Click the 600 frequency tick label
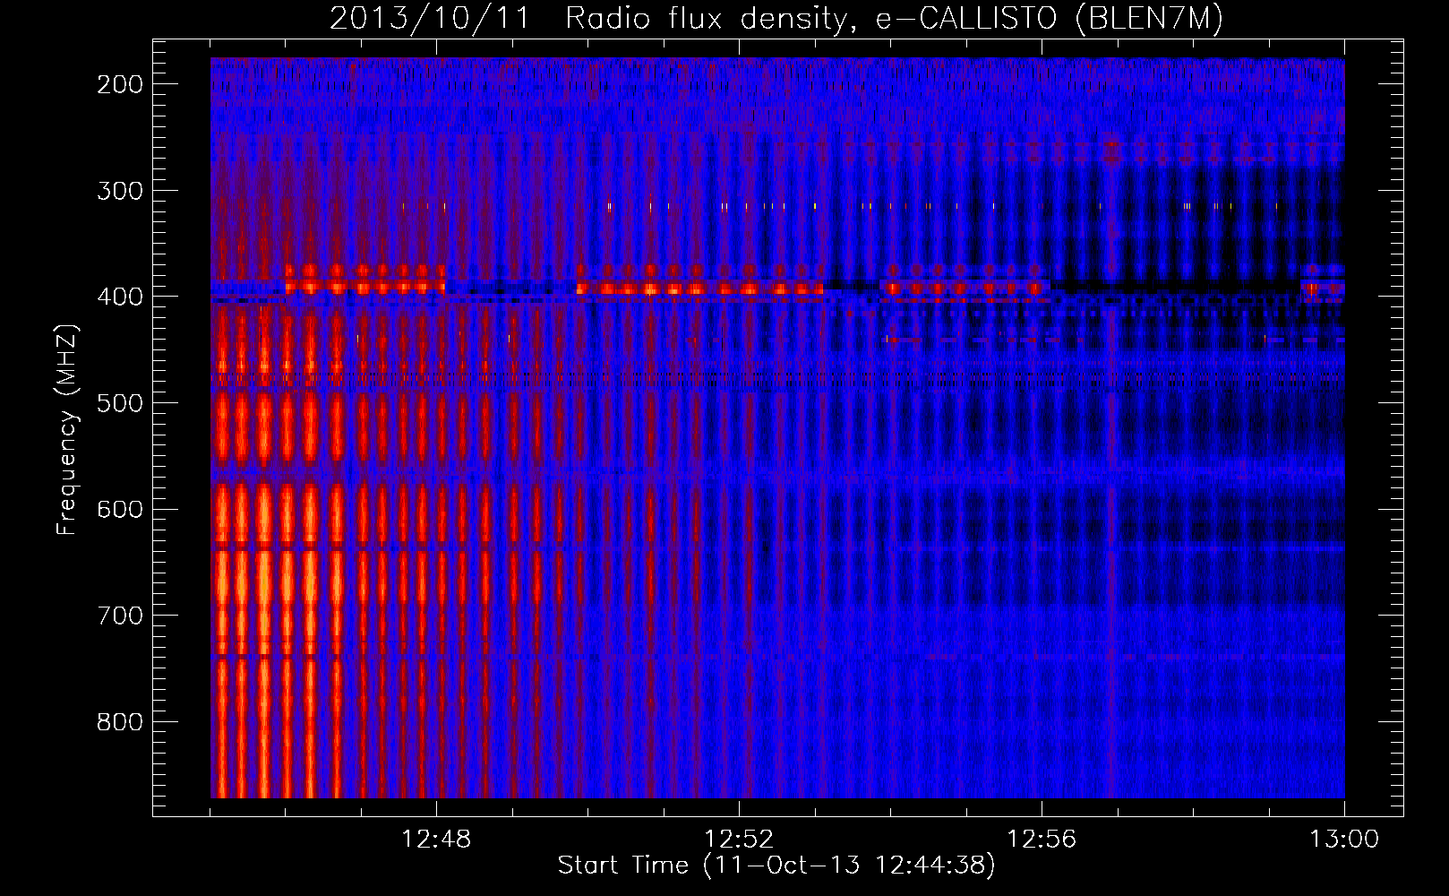Image resolution: width=1449 pixels, height=896 pixels. (120, 509)
